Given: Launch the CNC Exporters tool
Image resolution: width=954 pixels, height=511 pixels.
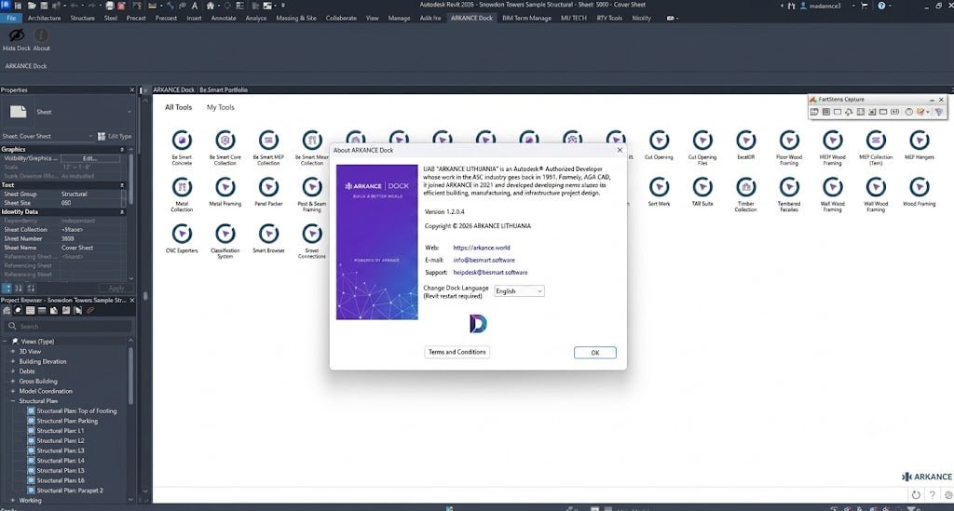Looking at the screenshot, I should point(182,234).
